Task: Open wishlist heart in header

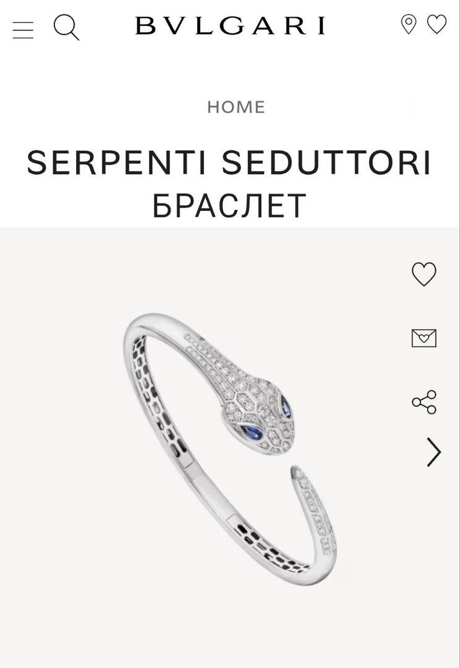Action: [x=437, y=24]
